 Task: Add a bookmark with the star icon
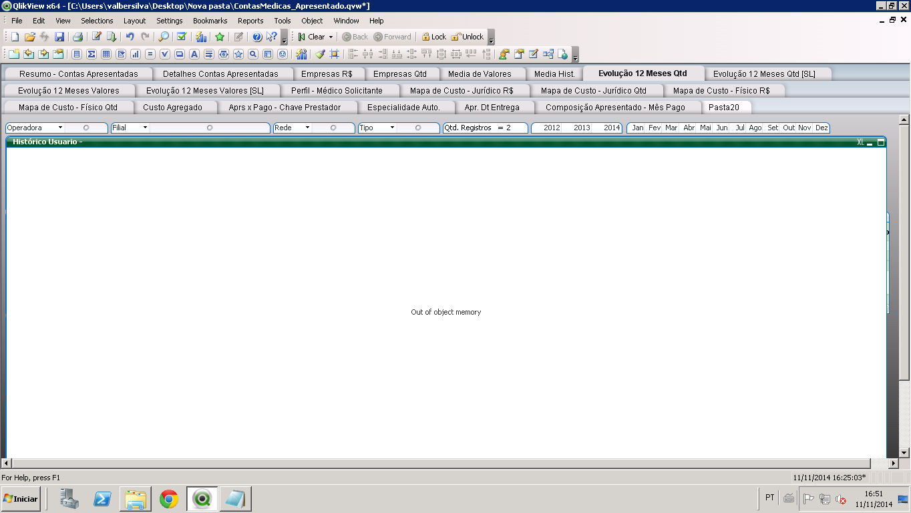pos(220,37)
